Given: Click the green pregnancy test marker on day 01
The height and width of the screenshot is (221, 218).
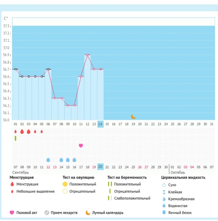Looking at the screenshot, I should click(16, 138).
